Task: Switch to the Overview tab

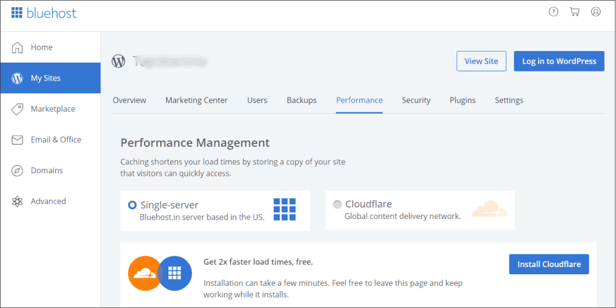Action: point(129,100)
